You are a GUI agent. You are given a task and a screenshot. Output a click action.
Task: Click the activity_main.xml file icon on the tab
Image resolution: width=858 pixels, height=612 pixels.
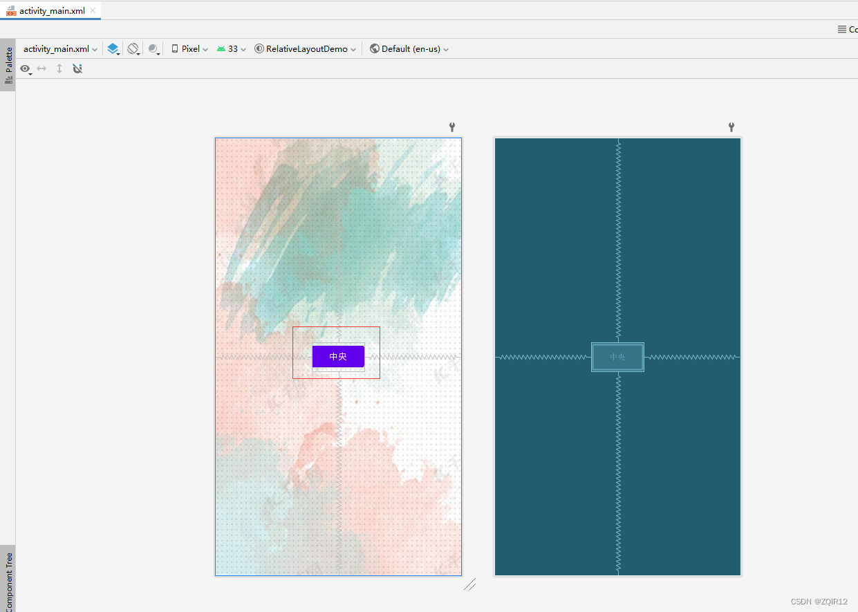[x=10, y=10]
